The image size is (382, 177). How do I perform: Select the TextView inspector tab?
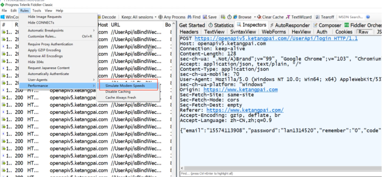pyautogui.click(x=214, y=32)
